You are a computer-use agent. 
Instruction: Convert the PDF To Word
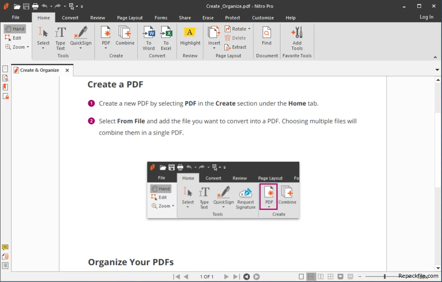coord(148,39)
